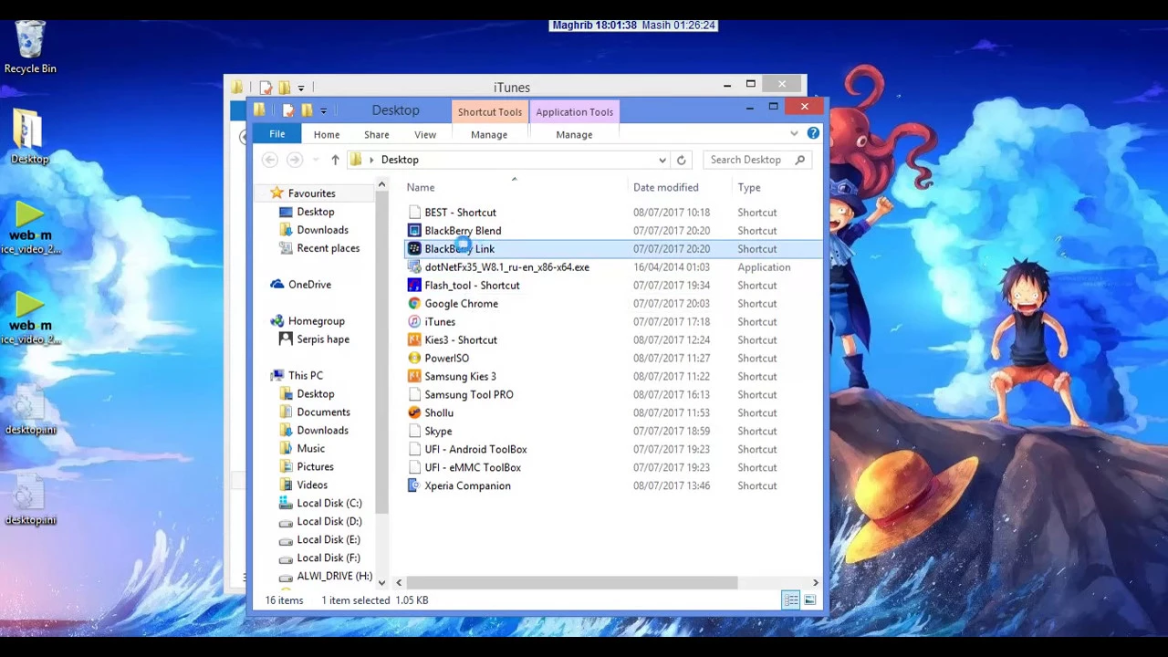This screenshot has height=657, width=1168.
Task: Select the Samsung Kies 3 icon
Action: [414, 377]
